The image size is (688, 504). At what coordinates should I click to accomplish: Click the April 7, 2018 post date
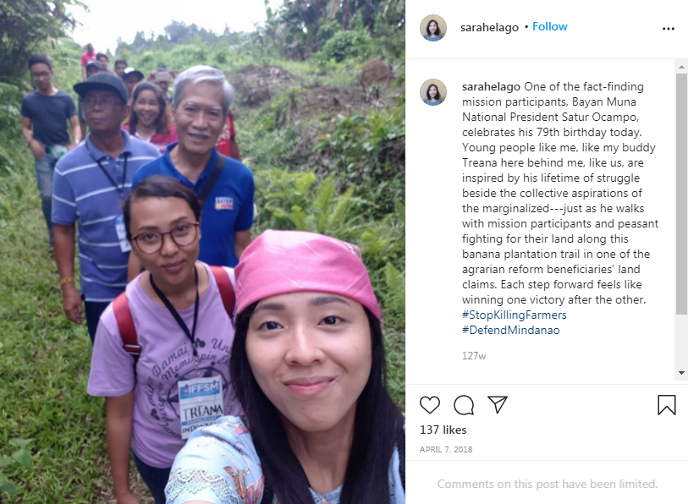(x=446, y=450)
